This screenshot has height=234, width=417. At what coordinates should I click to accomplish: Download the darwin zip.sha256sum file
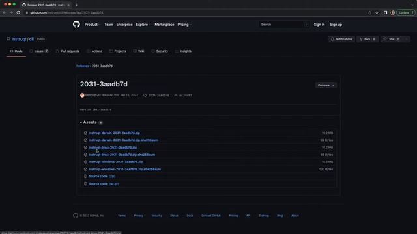click(123, 140)
